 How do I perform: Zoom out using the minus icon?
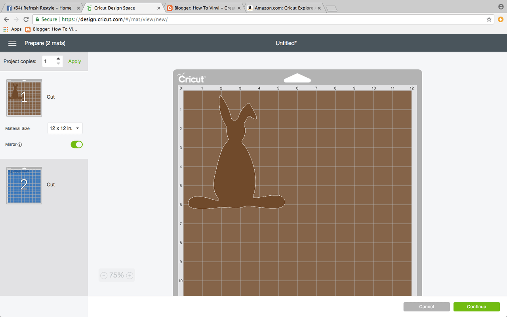(104, 275)
